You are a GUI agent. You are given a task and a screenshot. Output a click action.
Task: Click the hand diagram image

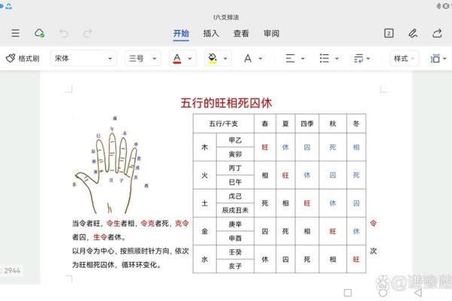click(x=111, y=164)
